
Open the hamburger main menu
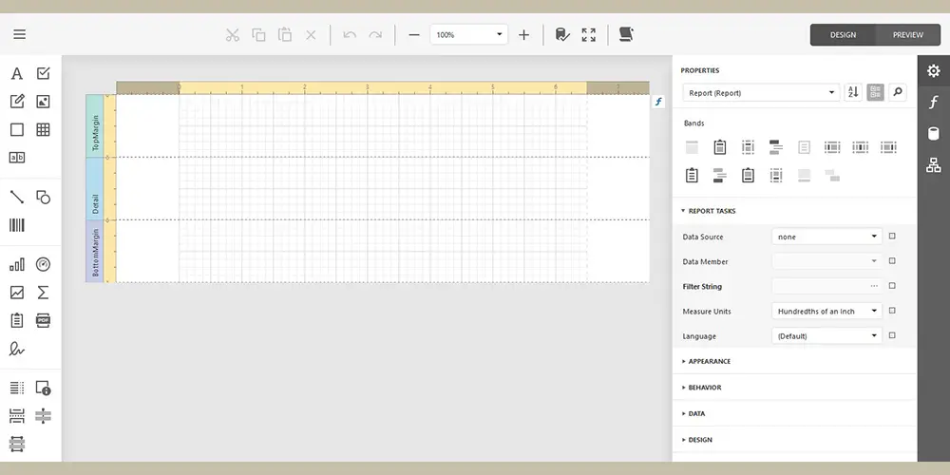tap(19, 34)
